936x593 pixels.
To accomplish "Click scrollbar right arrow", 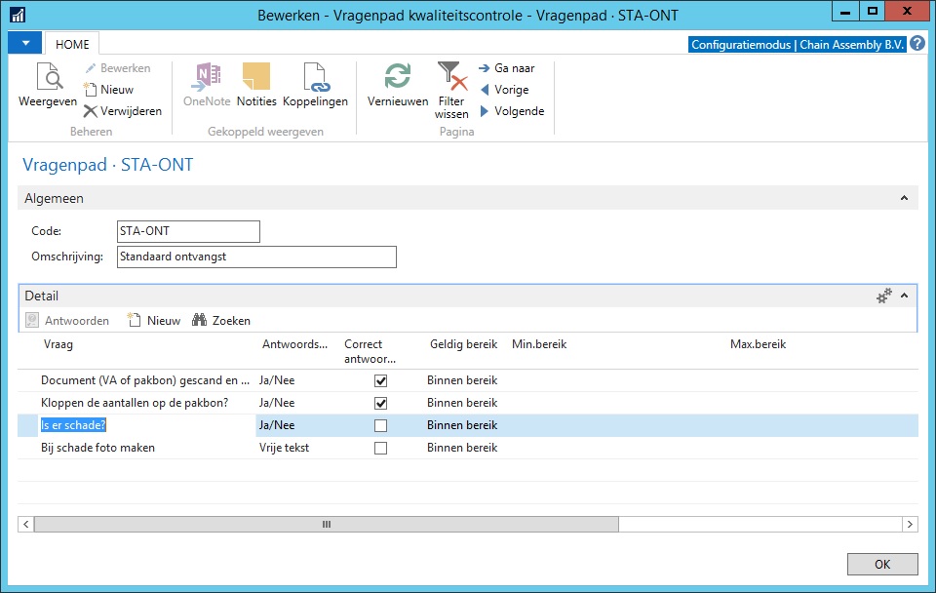I will coord(910,525).
